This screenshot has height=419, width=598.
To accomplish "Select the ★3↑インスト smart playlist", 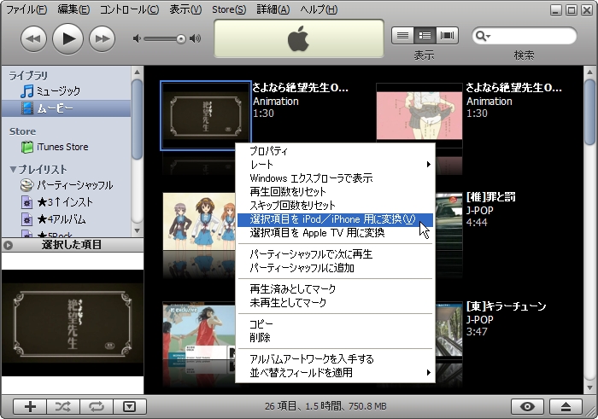I will 67,202.
